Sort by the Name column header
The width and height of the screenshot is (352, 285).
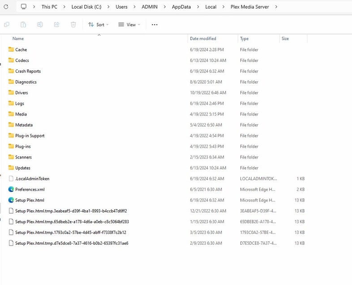click(18, 39)
